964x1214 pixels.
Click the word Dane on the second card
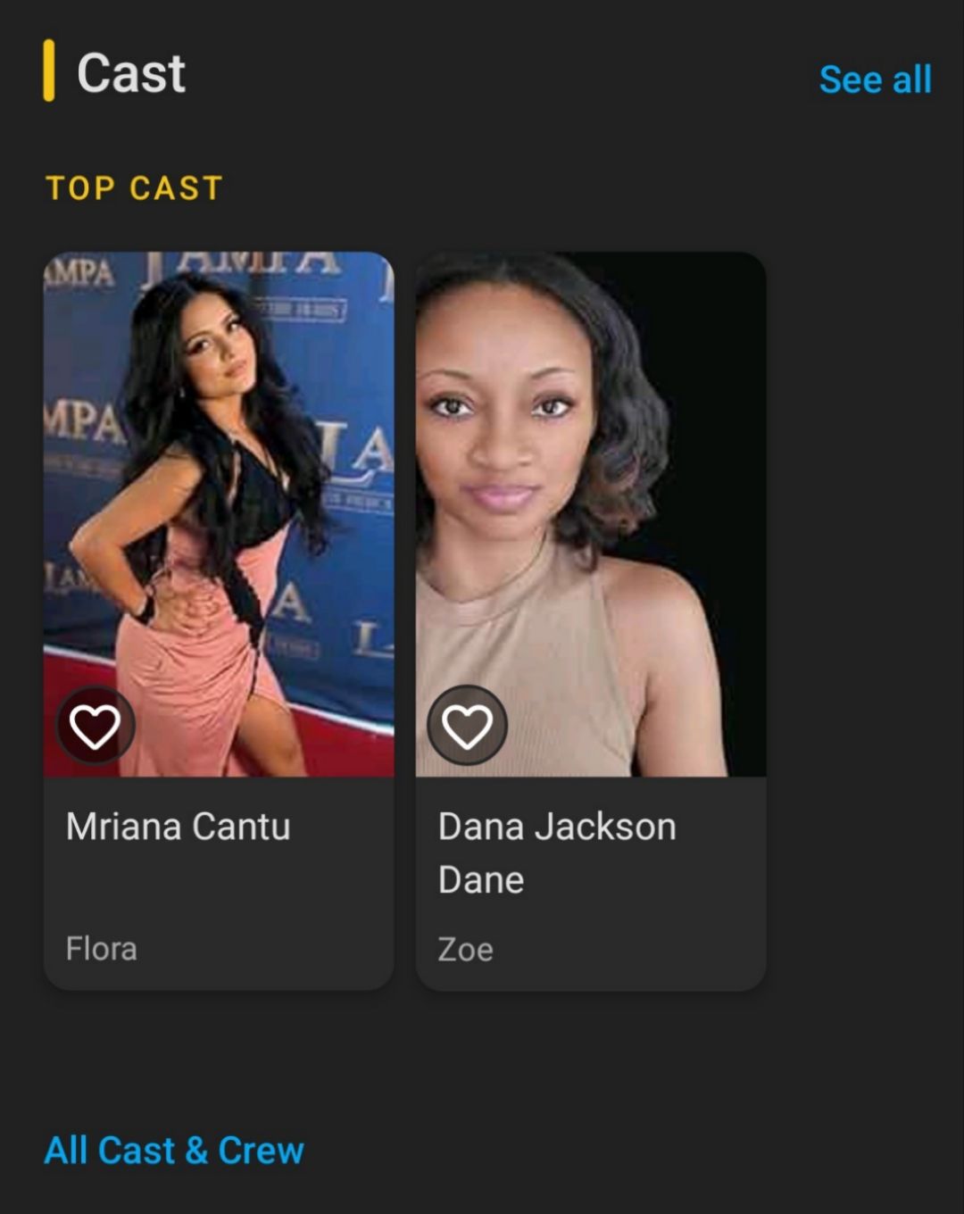(x=481, y=880)
